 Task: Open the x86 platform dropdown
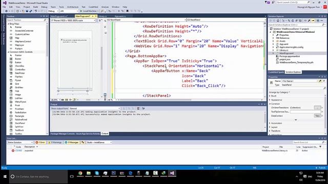(69, 11)
